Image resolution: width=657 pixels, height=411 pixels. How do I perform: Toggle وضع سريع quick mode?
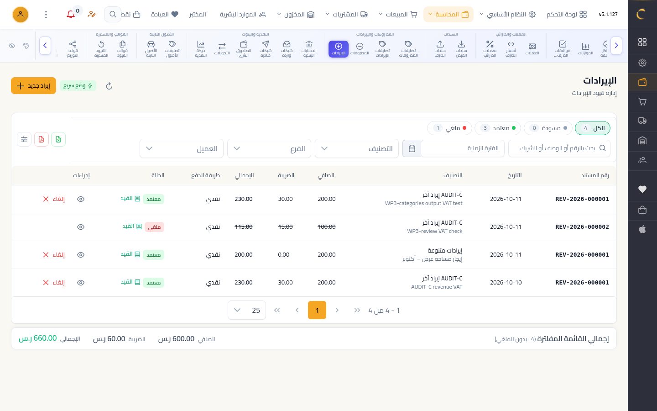click(x=78, y=86)
